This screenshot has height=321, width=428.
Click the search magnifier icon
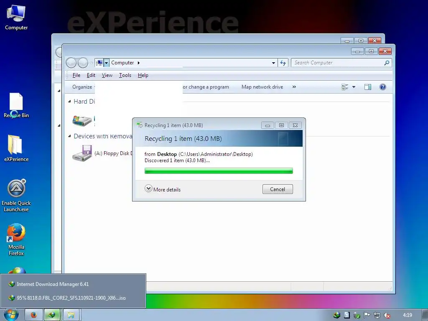pos(387,63)
